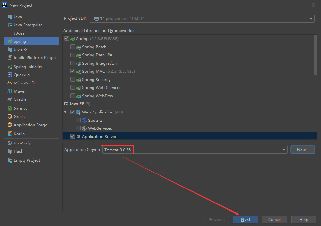Screen dimensions: 321x226
Task: Toggle the Web Application checkbox
Action: point(73,112)
